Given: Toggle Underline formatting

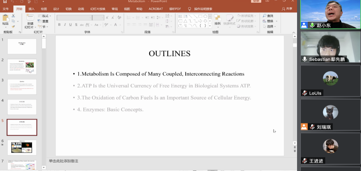Looking at the screenshot, I should pos(70,25).
